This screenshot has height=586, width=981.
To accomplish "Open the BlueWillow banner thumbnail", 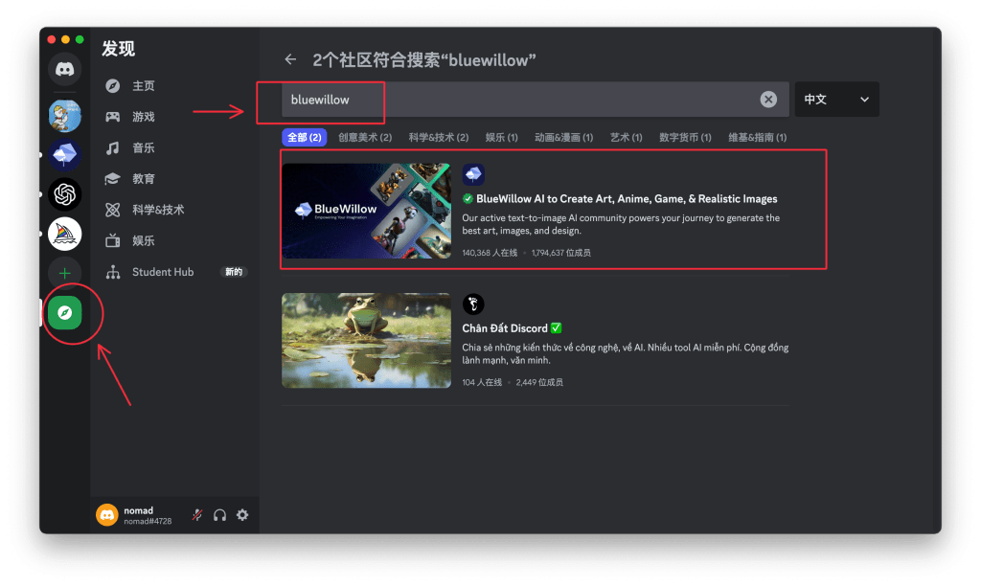I will pyautogui.click(x=366, y=211).
